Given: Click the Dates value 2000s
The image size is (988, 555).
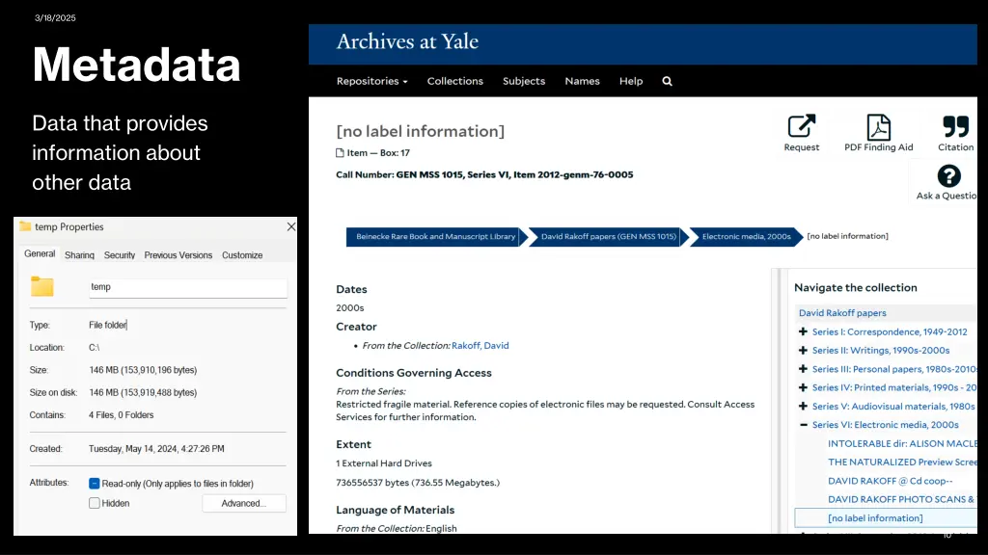Looking at the screenshot, I should (349, 307).
